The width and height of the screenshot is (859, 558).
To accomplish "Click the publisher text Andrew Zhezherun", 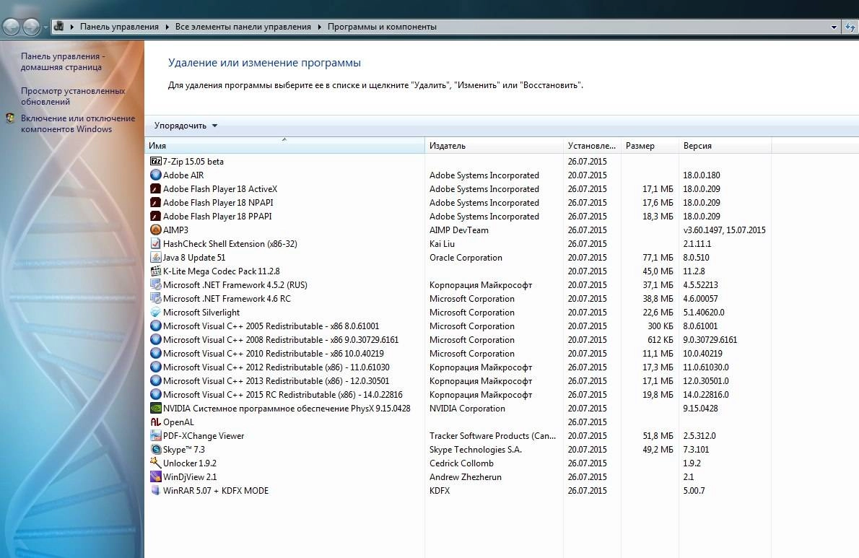I will (x=465, y=476).
